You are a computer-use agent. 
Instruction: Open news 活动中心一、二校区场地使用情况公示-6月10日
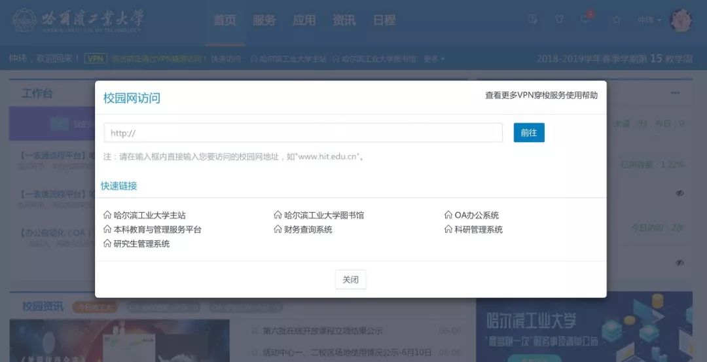pos(347,352)
